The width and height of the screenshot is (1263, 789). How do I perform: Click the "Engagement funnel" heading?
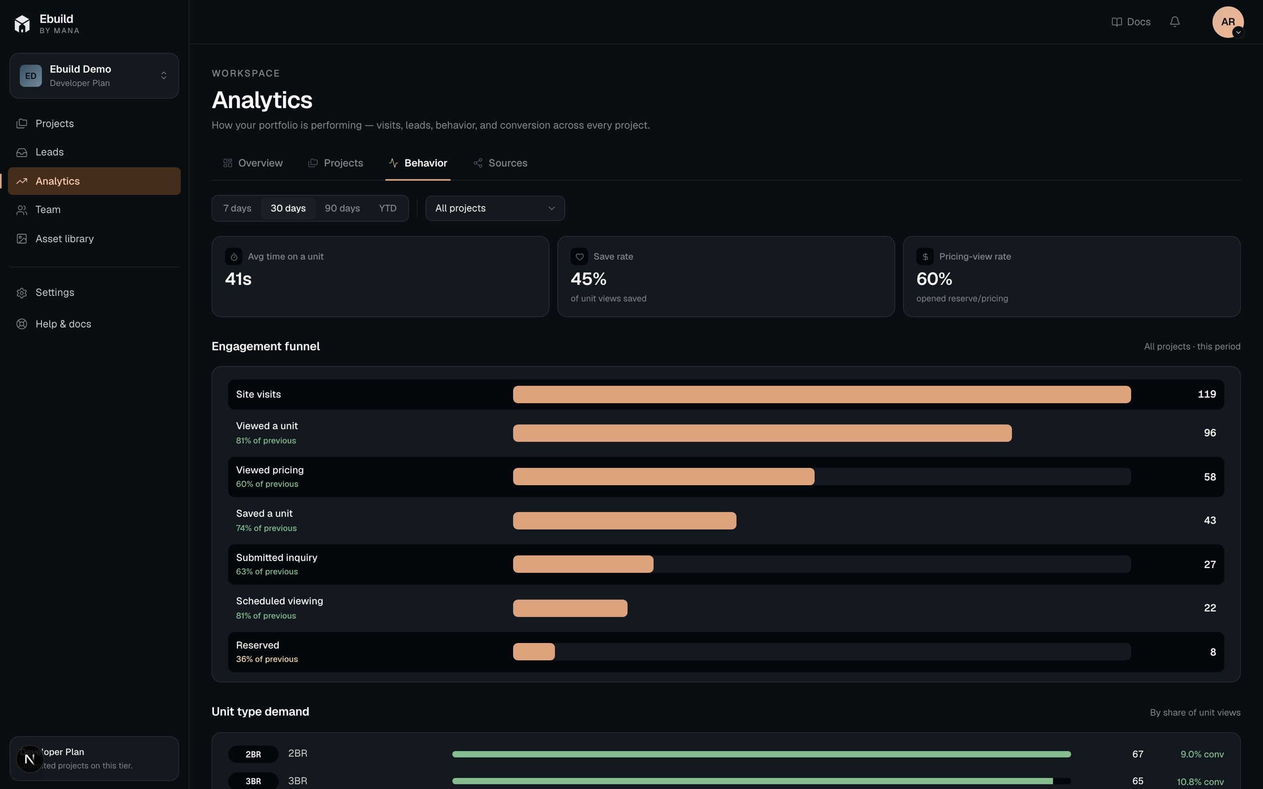tap(265, 347)
